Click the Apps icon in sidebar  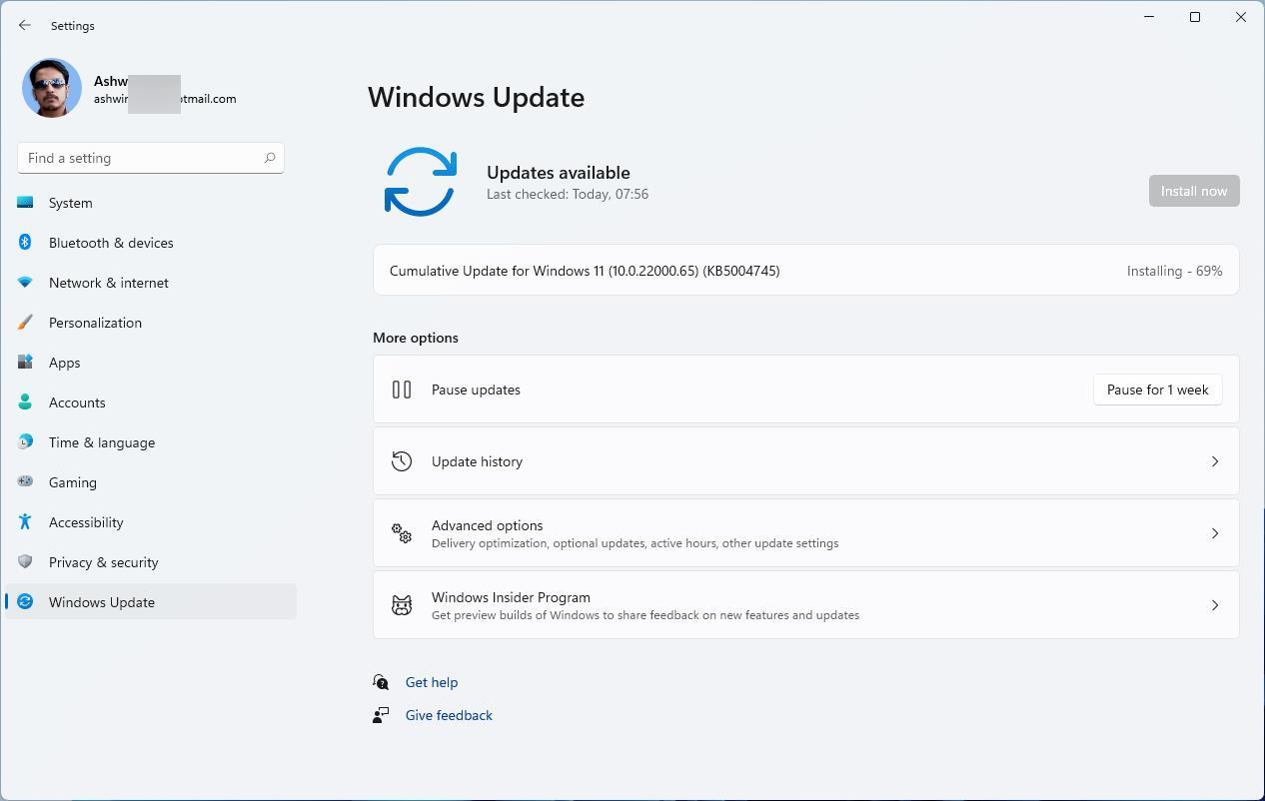point(25,363)
